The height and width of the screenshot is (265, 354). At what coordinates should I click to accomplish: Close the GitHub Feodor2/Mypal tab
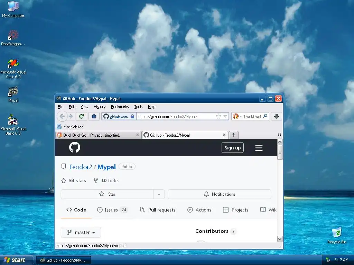pos(224,135)
